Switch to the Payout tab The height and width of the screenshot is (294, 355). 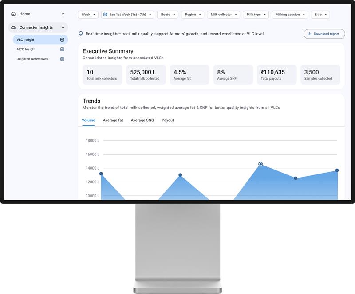[x=168, y=120]
